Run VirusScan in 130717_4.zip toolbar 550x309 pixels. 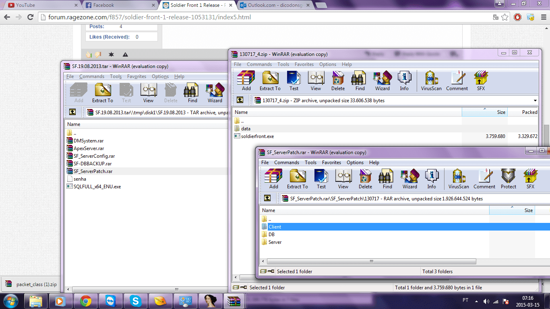pos(431,81)
